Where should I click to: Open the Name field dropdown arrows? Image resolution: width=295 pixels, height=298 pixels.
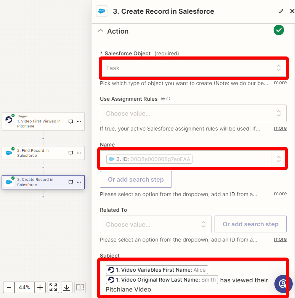[x=279, y=159]
